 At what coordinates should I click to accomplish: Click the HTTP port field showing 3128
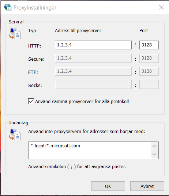pyautogui.click(x=149, y=45)
